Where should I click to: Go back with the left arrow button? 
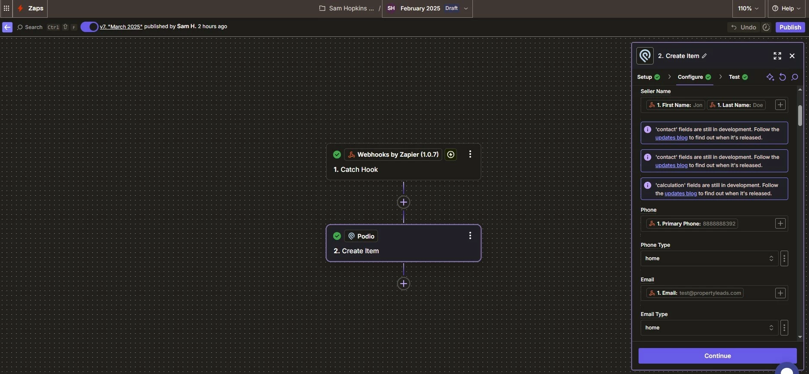click(7, 27)
